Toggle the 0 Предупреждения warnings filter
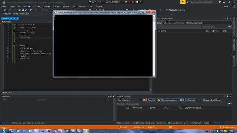Viewport: 237px width, 133px height. (x=167, y=100)
